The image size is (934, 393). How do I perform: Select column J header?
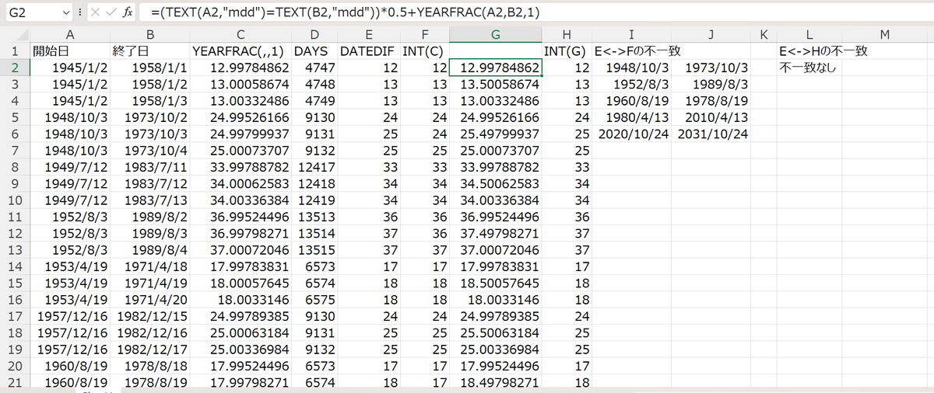[x=711, y=33]
